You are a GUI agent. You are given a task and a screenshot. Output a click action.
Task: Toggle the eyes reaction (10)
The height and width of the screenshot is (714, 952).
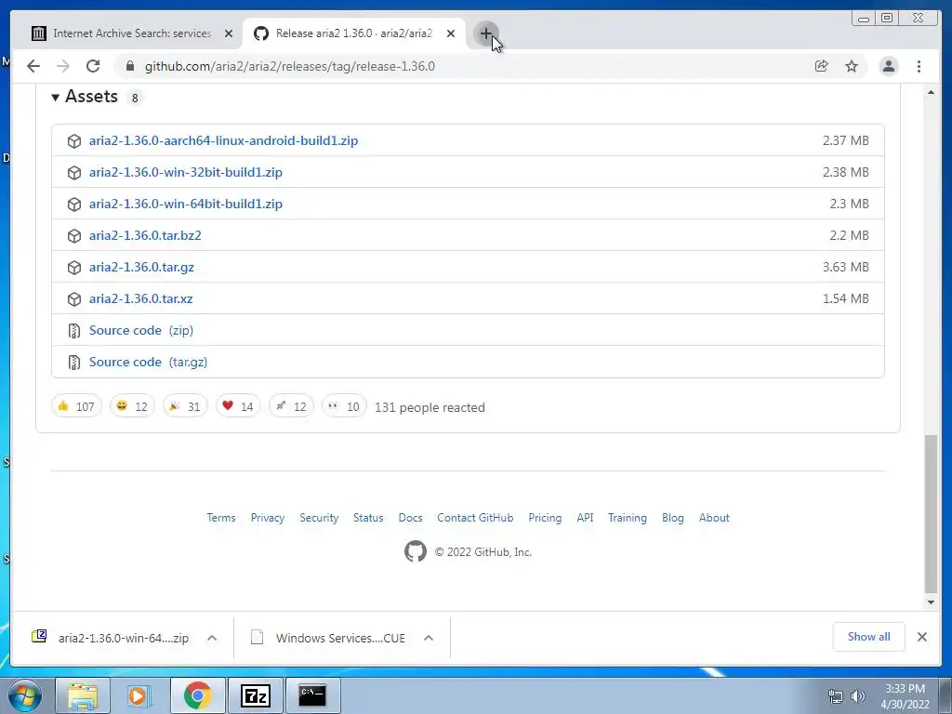coord(344,406)
